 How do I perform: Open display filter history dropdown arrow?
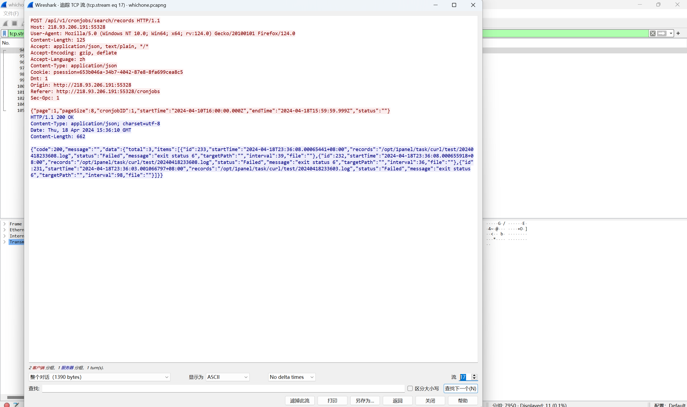pyautogui.click(x=671, y=34)
